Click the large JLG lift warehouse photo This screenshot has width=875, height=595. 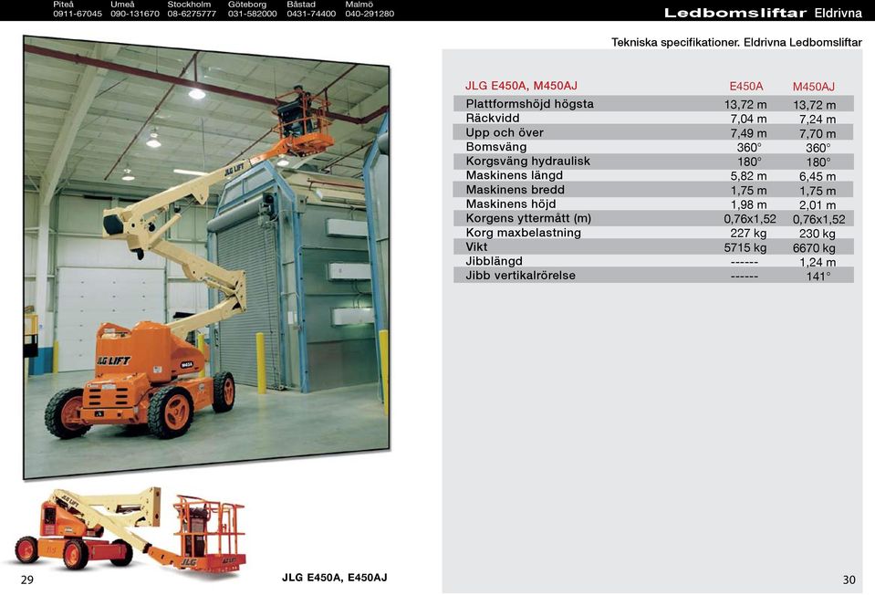206,257
